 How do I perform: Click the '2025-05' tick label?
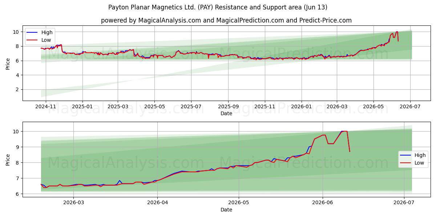point(154,107)
